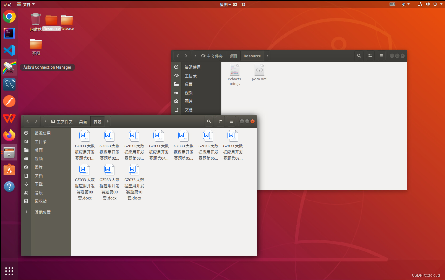Open hamburger menu in Resource window
The height and width of the screenshot is (280, 445).
[381, 56]
